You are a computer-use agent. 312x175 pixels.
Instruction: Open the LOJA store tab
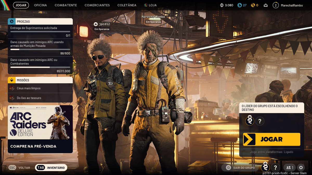[x=150, y=5]
